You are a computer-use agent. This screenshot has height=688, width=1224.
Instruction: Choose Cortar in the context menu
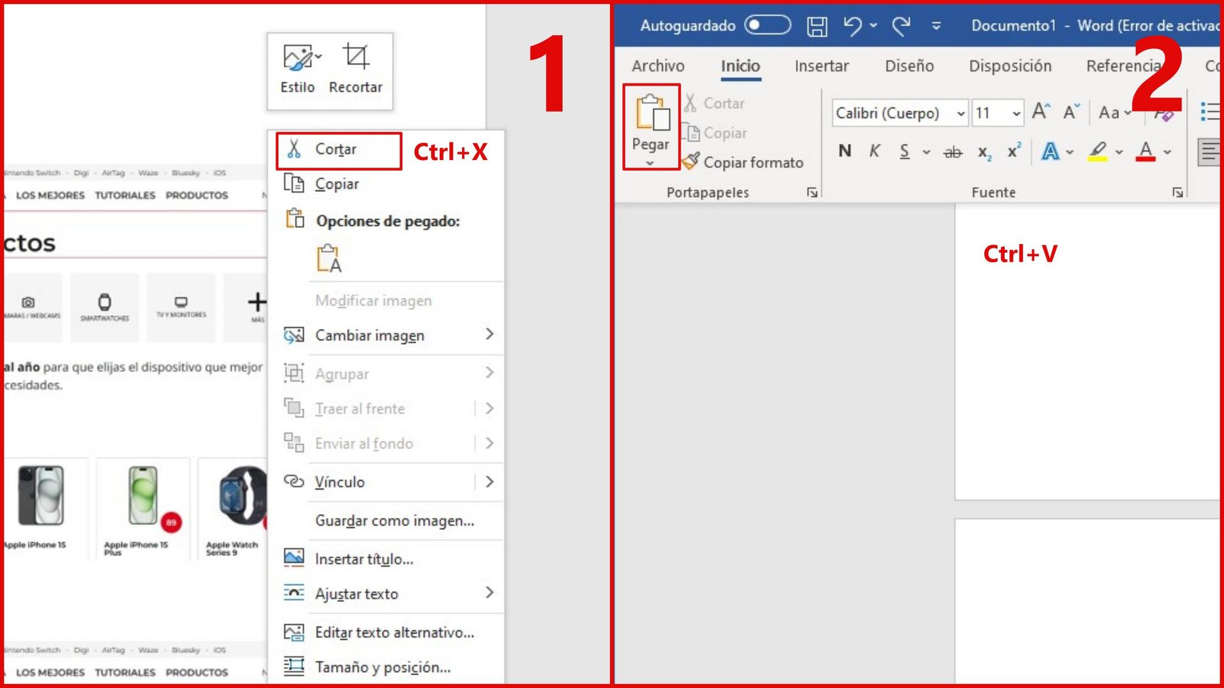pos(336,150)
